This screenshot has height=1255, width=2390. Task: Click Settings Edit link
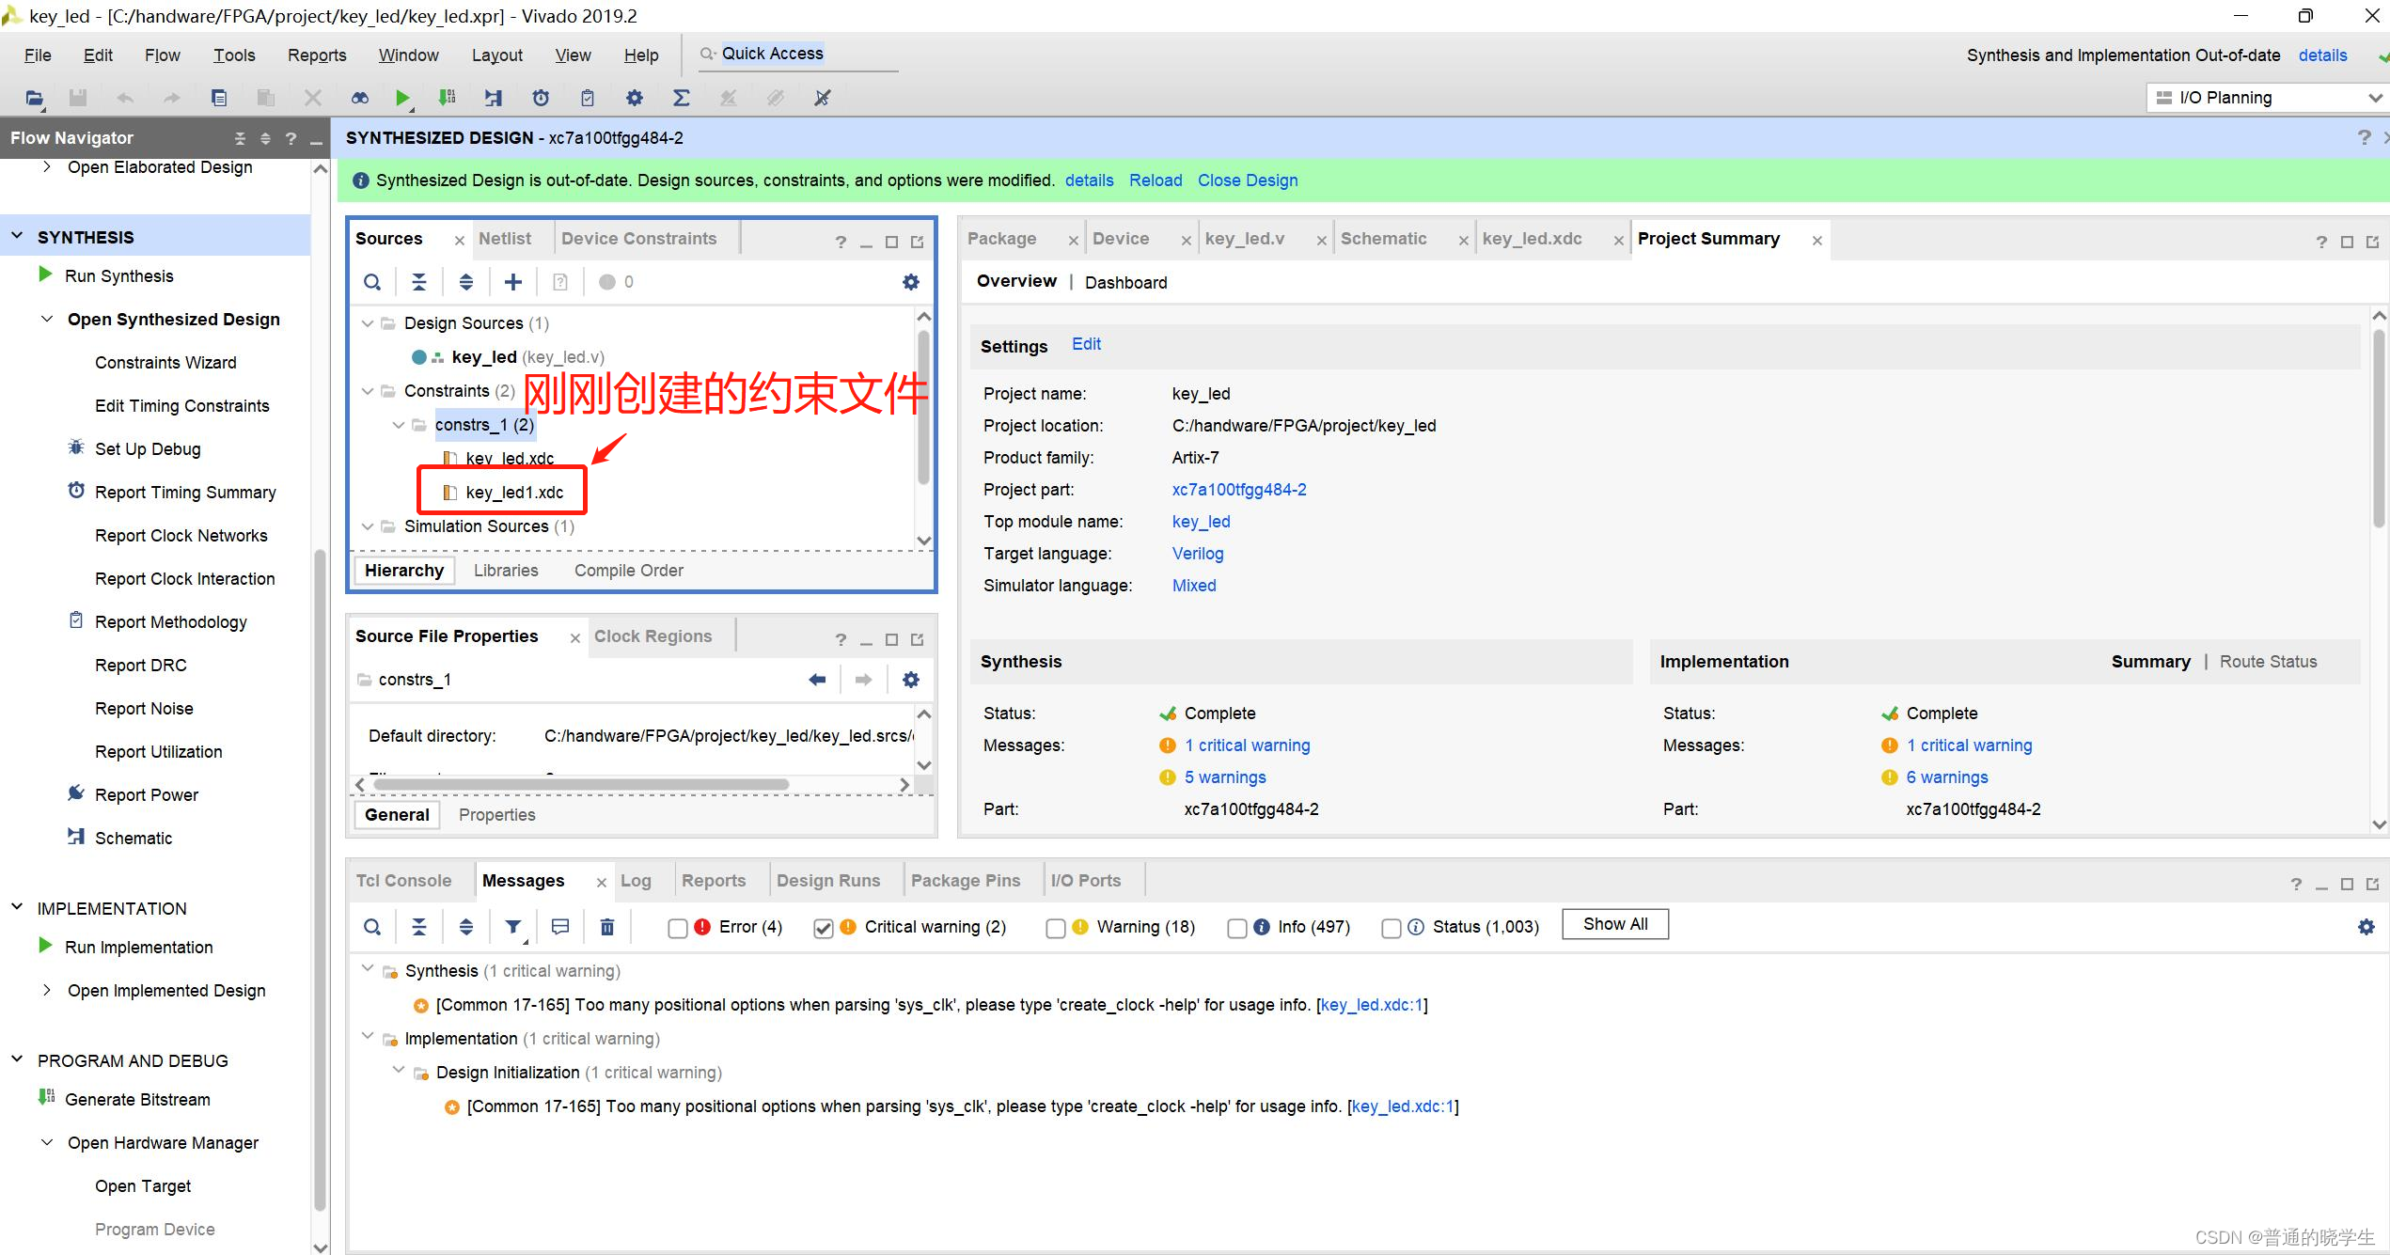tap(1086, 344)
